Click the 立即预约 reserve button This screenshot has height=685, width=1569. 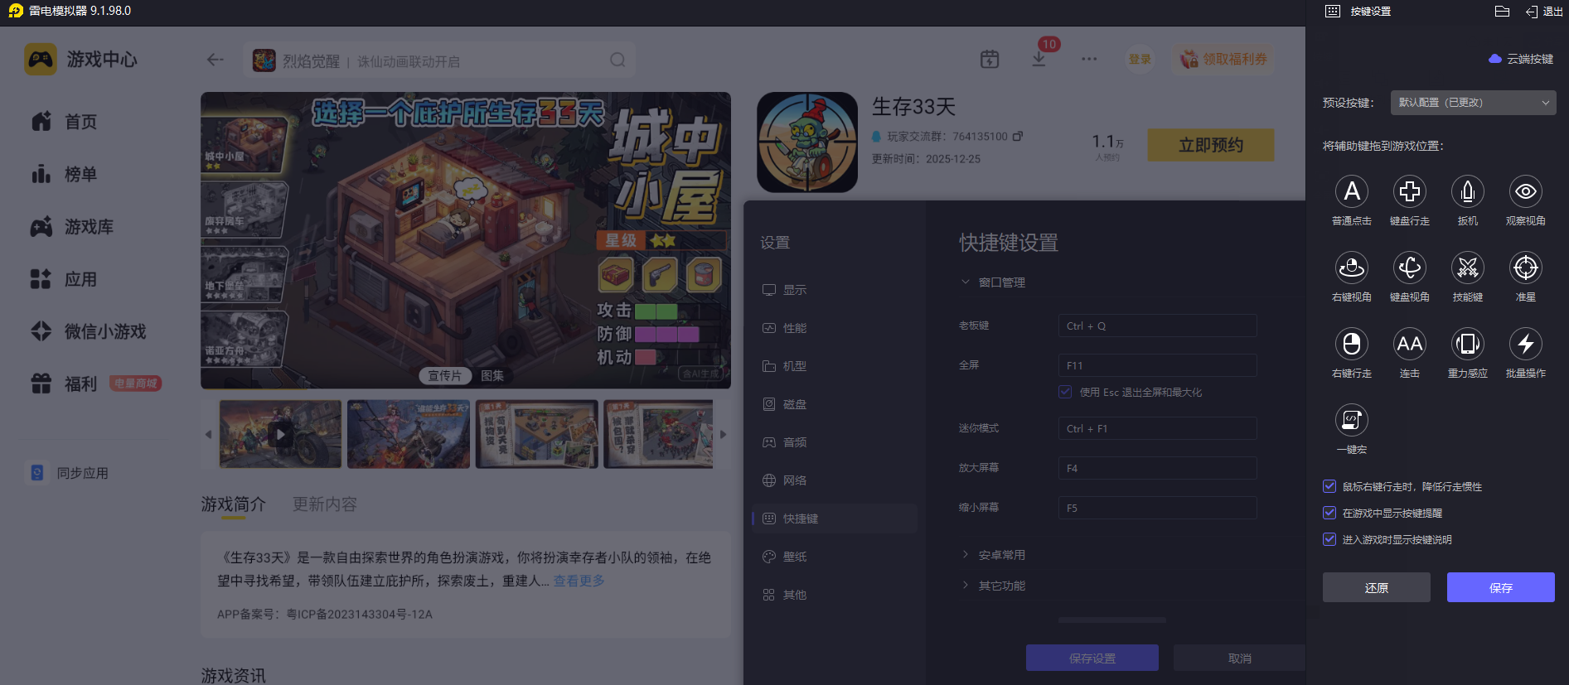coord(1211,145)
